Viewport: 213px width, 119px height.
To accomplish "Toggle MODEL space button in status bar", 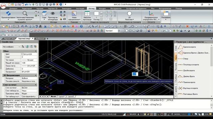I will coord(177,114).
